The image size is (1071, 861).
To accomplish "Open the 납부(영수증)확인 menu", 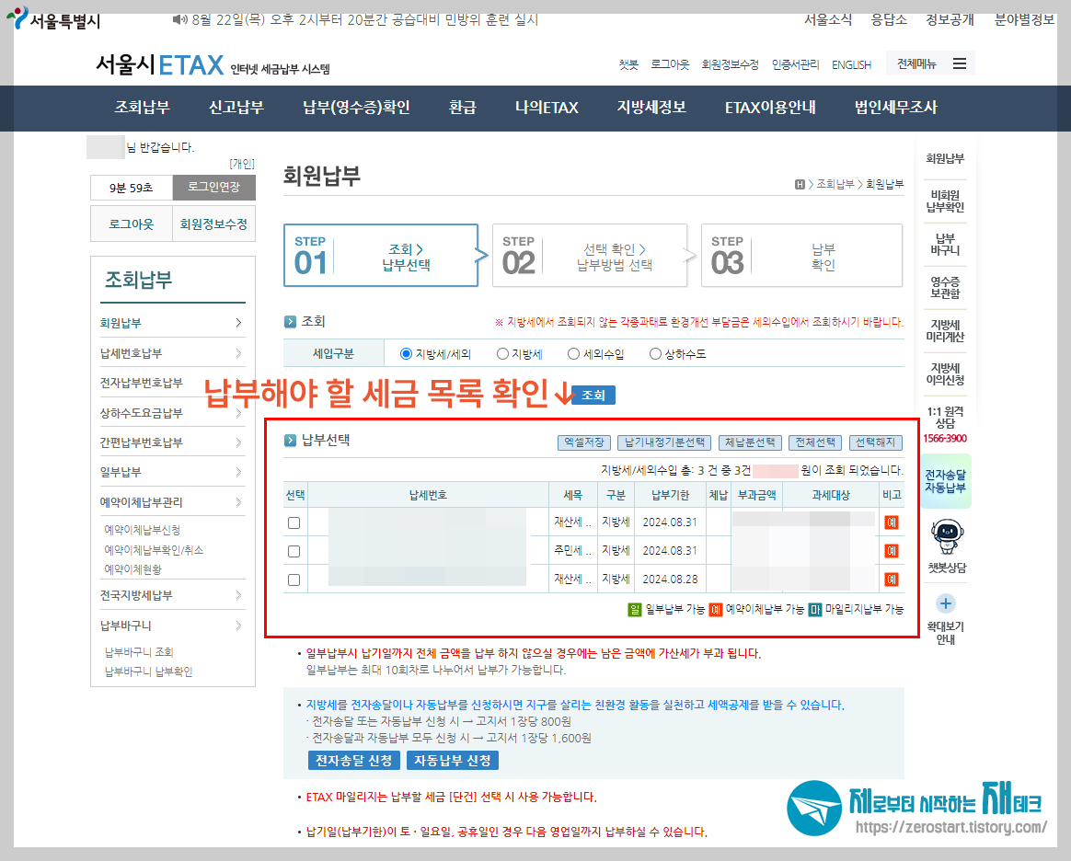I will (357, 108).
